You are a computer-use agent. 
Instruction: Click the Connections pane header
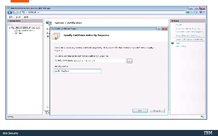pyautogui.click(x=25, y=21)
